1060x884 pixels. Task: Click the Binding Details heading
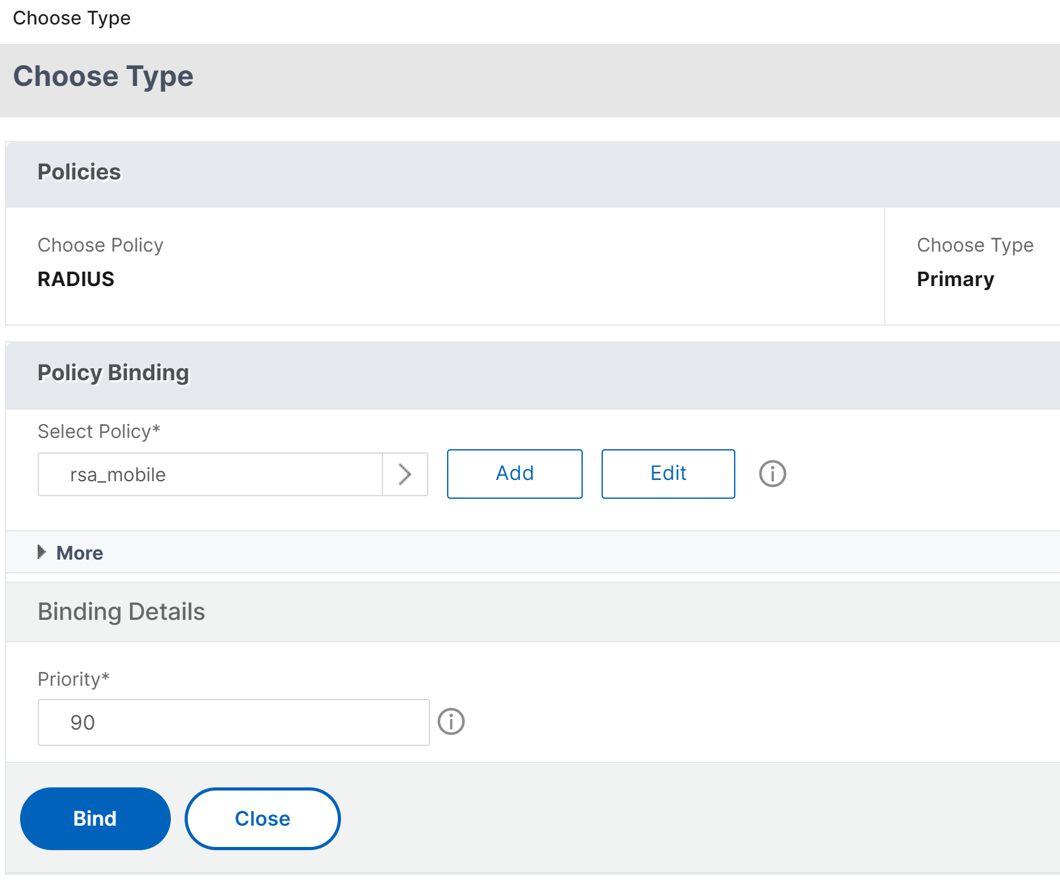[121, 612]
